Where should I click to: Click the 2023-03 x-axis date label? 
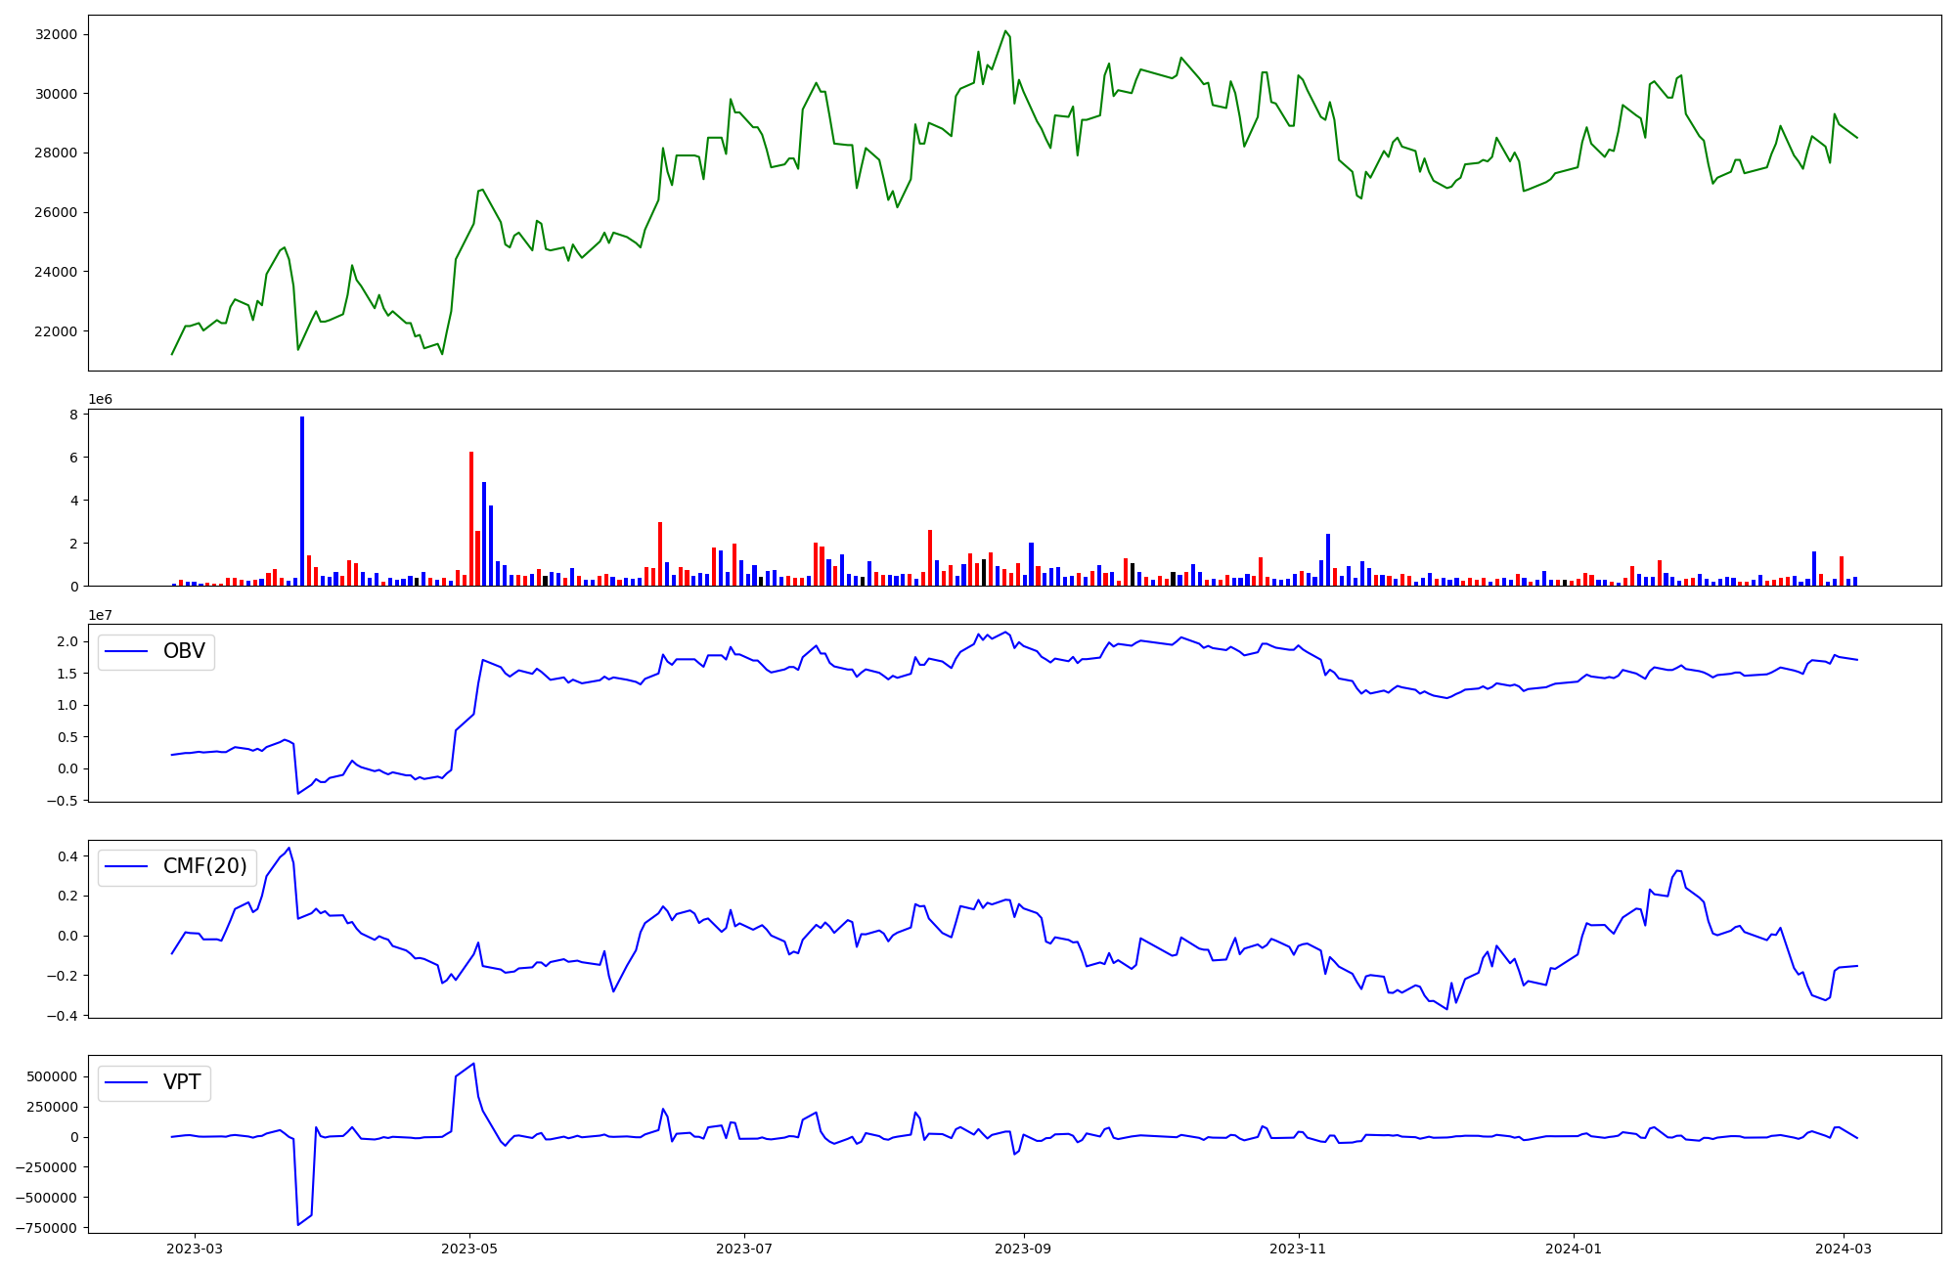pyautogui.click(x=195, y=1249)
